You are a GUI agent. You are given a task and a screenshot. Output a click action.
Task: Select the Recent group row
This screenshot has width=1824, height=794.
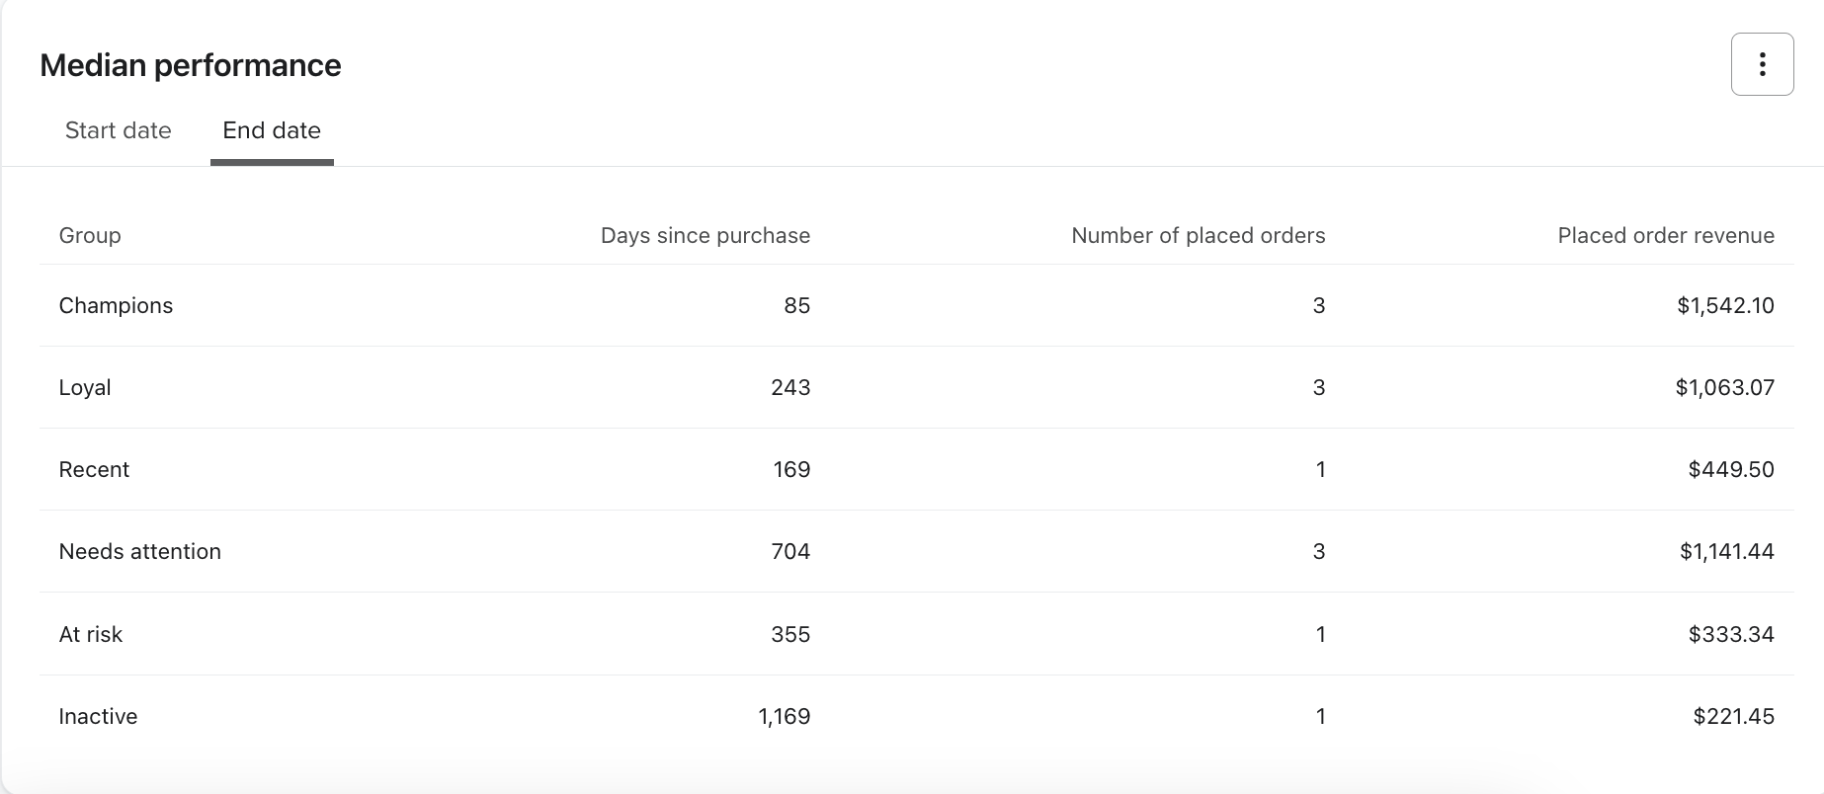pos(94,469)
